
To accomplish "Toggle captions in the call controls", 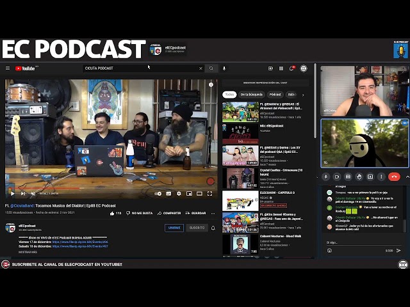I will (x=348, y=177).
